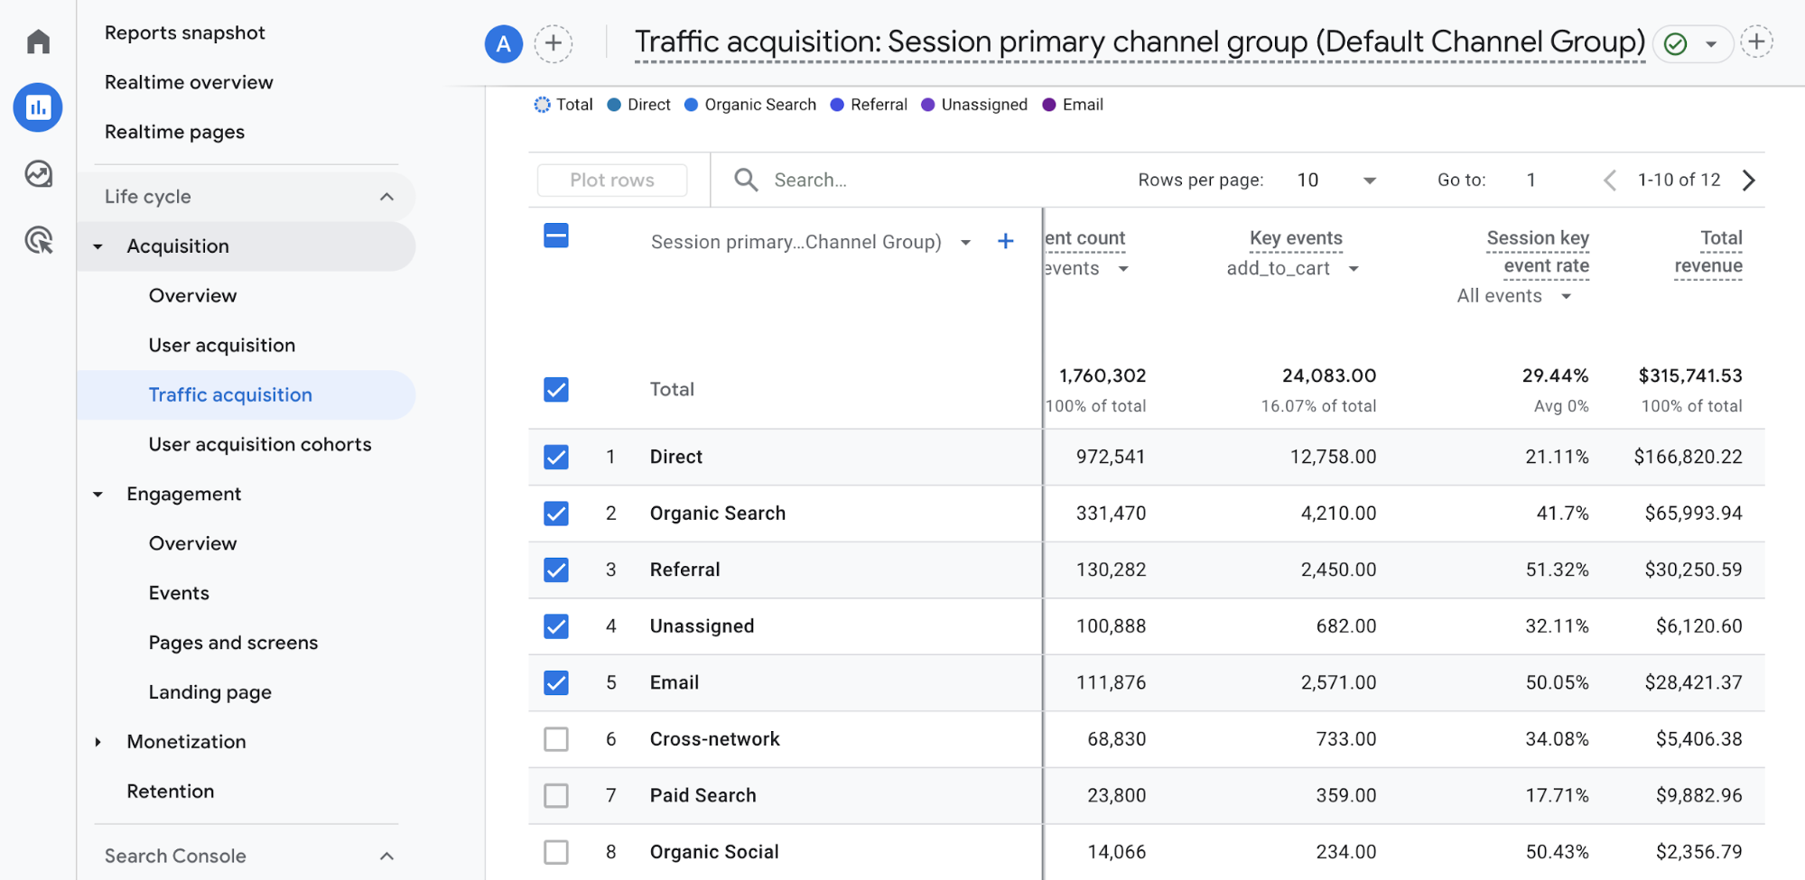Open Realtime overview
The height and width of the screenshot is (880, 1805).
[x=189, y=82]
